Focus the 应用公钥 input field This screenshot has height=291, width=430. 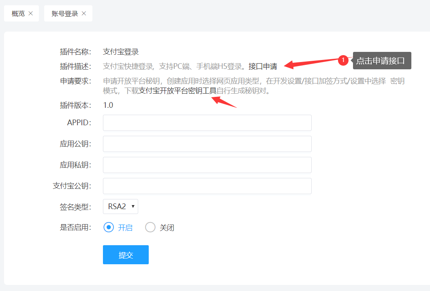tap(207, 144)
